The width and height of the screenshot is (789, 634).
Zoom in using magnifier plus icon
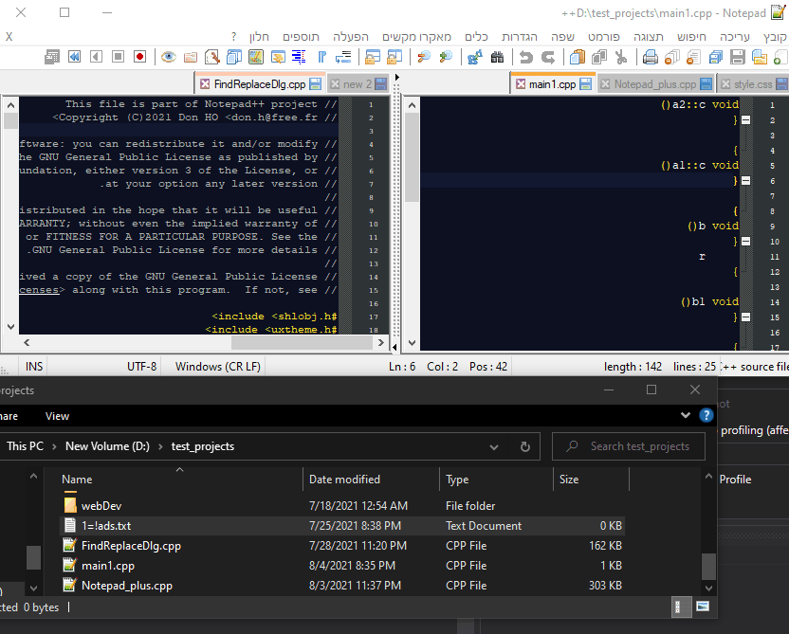coord(446,57)
